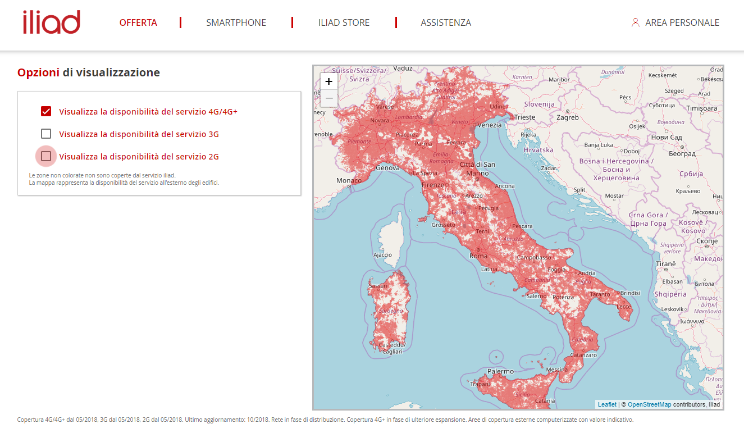Click Catania label on the map
Viewport: 744px width, 433px height.
click(545, 401)
